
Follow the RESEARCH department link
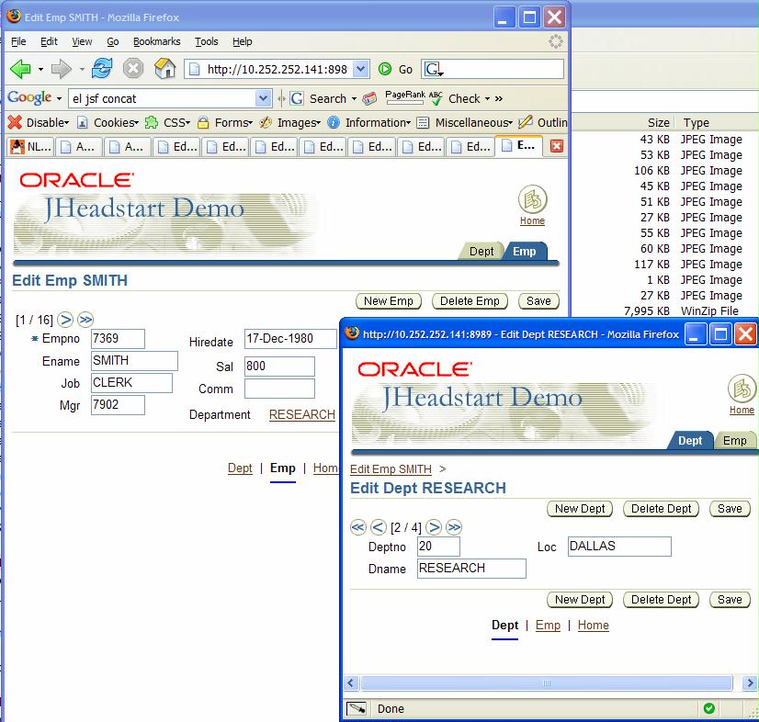point(301,414)
